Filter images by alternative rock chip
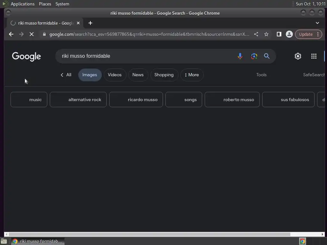The image size is (327, 245). point(78,100)
